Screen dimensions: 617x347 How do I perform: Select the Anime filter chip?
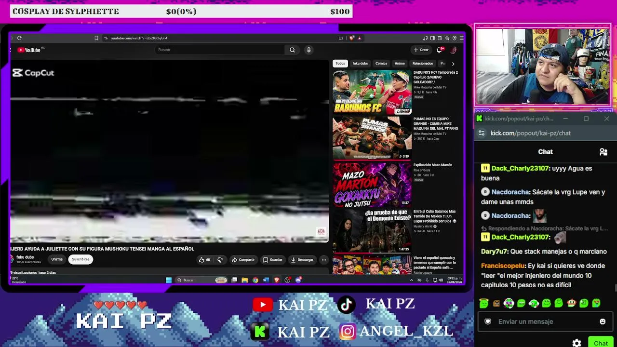(400, 64)
